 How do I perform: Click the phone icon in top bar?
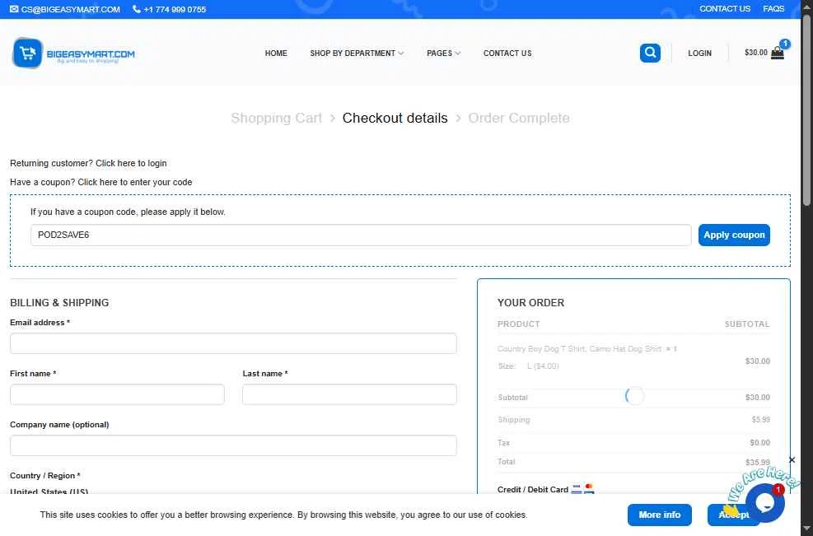point(137,9)
